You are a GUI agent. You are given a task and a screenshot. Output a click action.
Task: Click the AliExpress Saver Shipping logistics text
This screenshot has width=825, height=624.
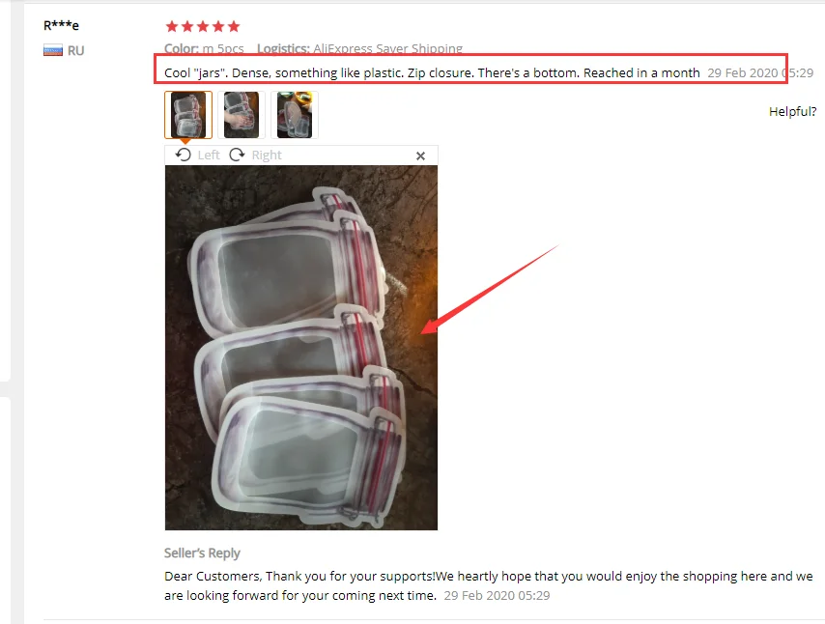pyautogui.click(x=387, y=49)
